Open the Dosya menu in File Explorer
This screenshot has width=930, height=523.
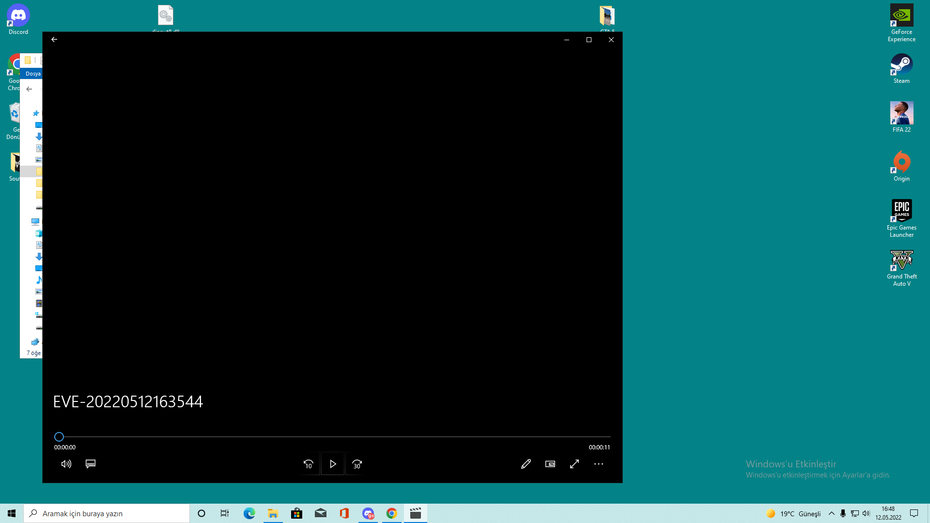pos(32,74)
